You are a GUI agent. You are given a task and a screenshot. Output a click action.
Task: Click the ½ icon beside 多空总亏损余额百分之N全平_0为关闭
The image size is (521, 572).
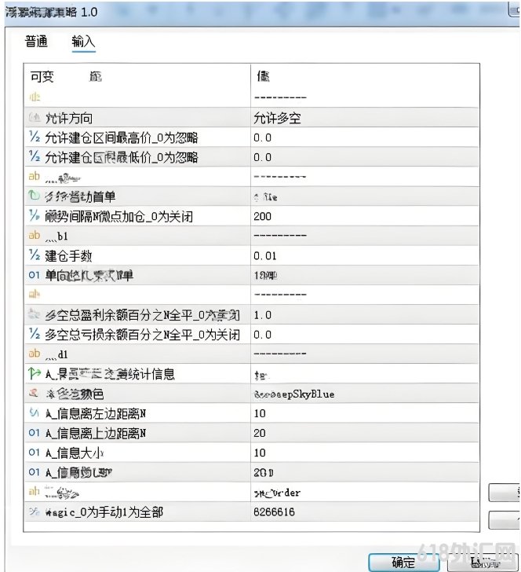tap(35, 334)
